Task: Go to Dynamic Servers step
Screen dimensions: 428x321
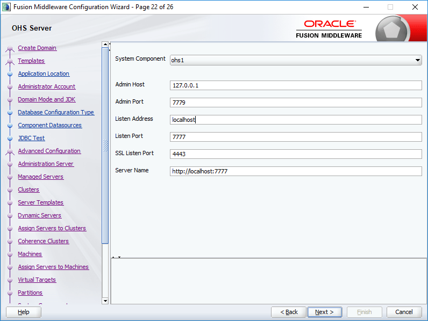Action: pyautogui.click(x=40, y=215)
